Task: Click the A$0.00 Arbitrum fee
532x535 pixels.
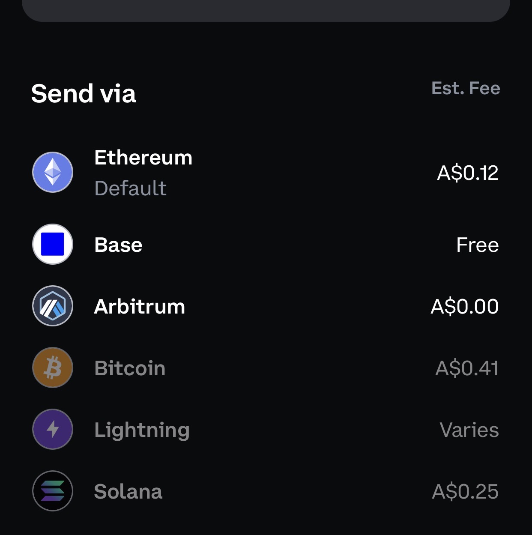Action: click(465, 307)
